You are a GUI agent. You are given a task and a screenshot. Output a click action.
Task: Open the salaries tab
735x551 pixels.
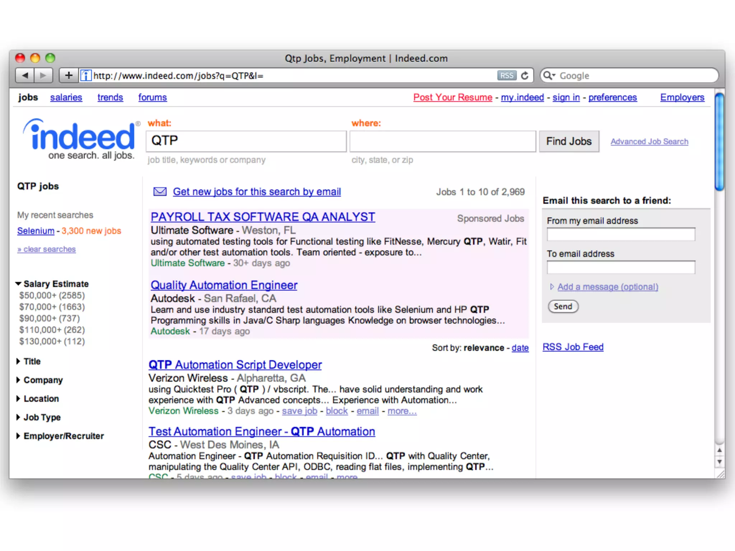pos(66,97)
